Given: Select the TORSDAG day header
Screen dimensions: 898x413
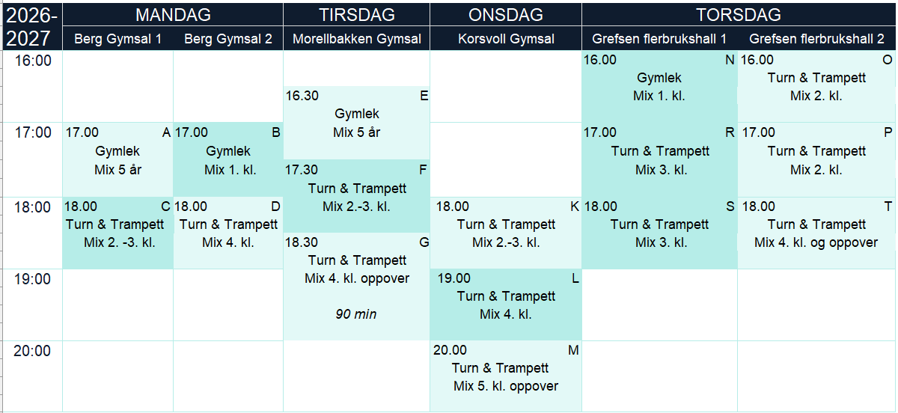Looking at the screenshot, I should 739,15.
